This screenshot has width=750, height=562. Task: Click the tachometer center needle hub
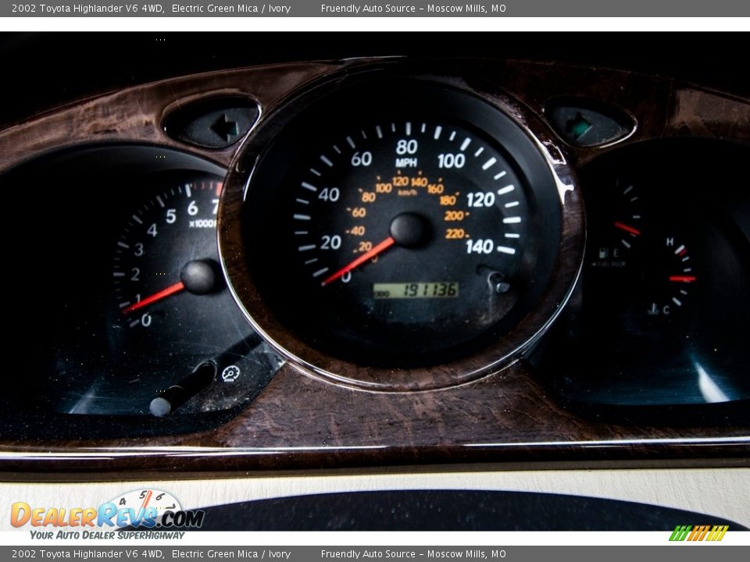click(x=199, y=276)
